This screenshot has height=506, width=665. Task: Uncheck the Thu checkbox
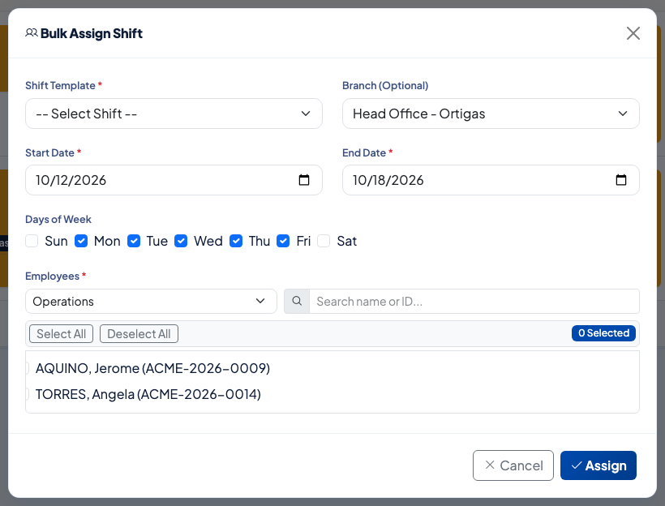click(236, 241)
